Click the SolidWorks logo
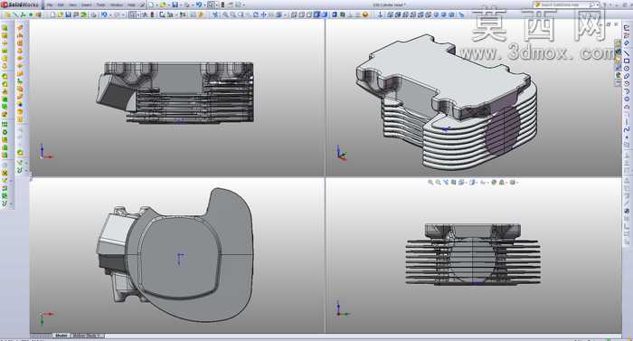 [x=20, y=5]
